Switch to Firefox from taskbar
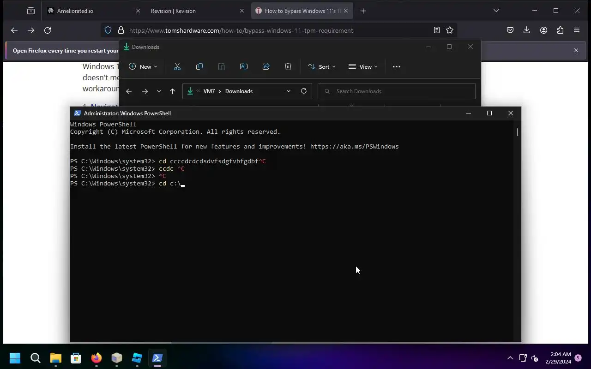The width and height of the screenshot is (591, 369). click(96, 358)
